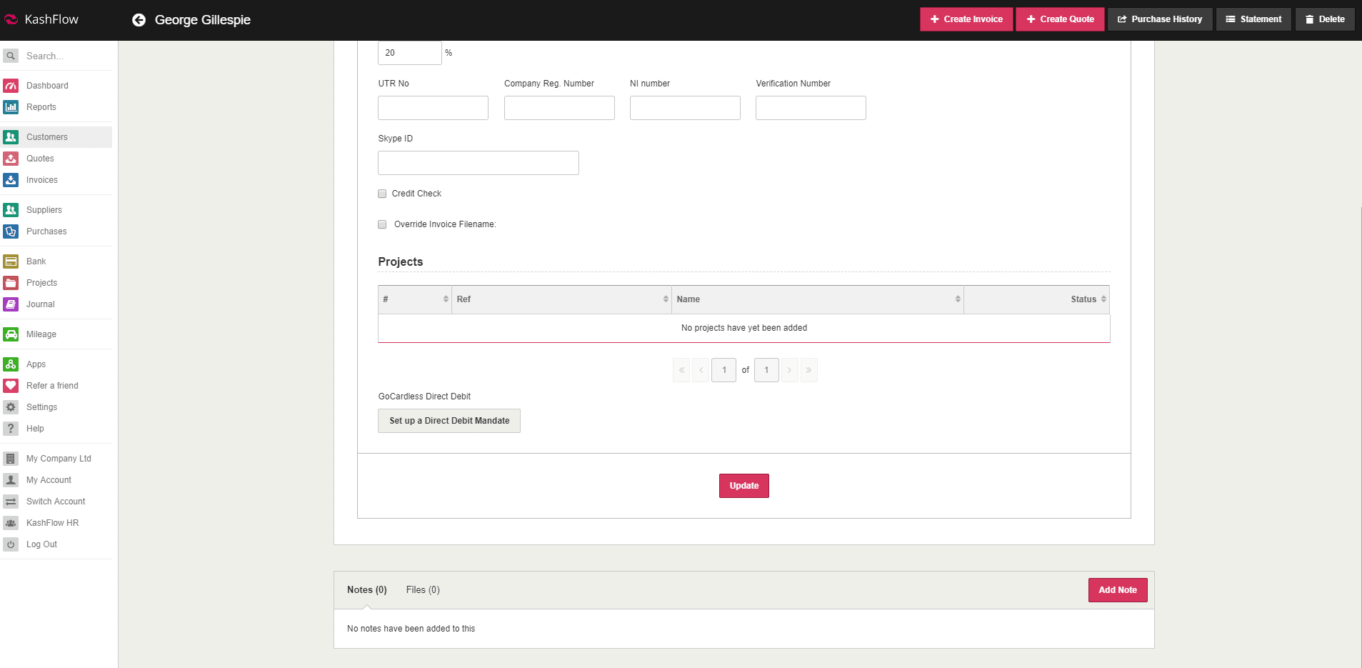Screen dimensions: 1362x668
Task: Sort projects table by Ref column
Action: tap(561, 299)
